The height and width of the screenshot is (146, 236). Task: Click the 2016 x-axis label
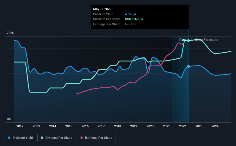point(85,126)
